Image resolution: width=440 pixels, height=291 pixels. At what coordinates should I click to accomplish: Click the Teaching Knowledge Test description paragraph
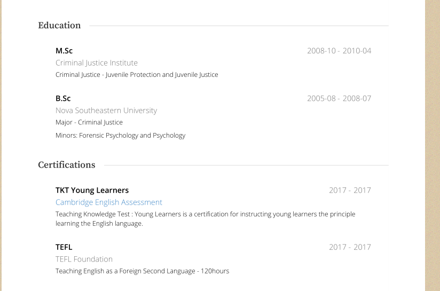(205, 219)
